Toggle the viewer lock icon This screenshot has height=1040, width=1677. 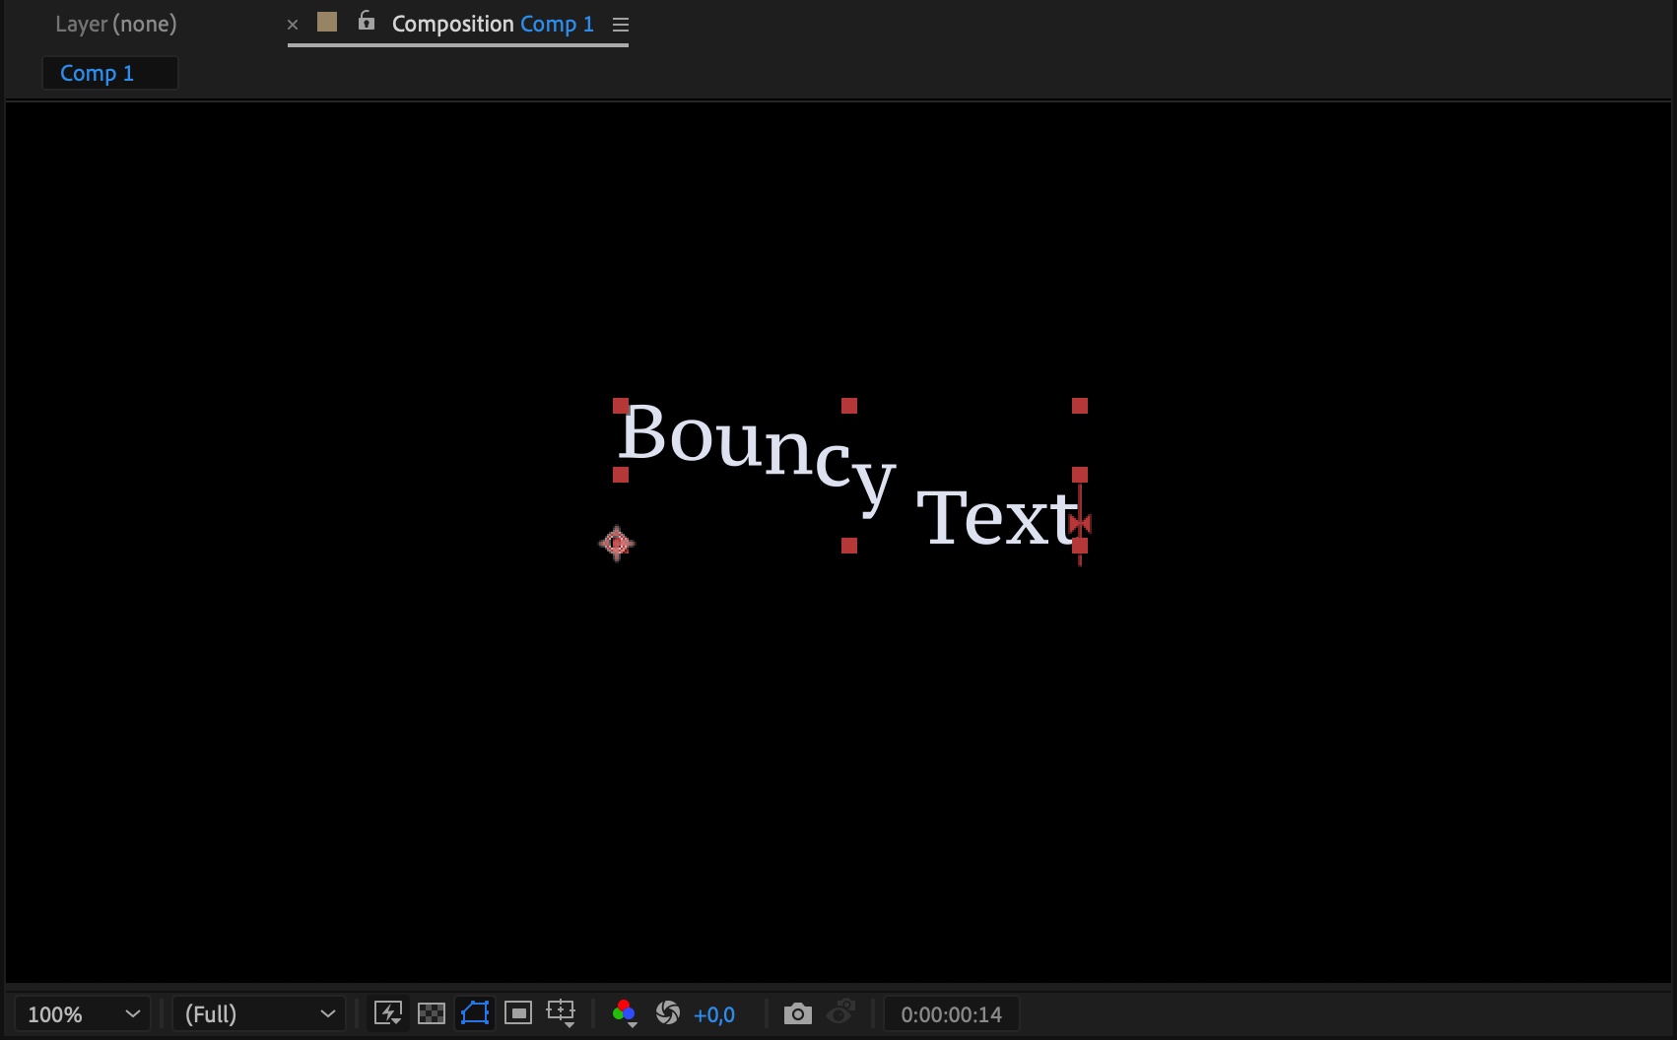point(367,22)
